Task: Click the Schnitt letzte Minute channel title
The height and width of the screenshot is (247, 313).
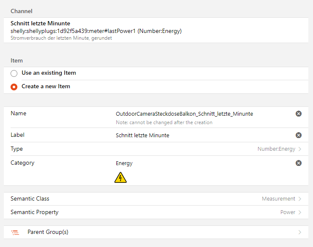Action: click(x=40, y=23)
